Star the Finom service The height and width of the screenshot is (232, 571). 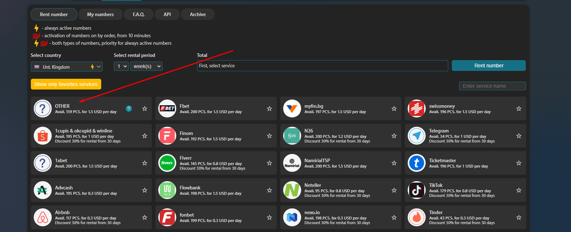pos(270,136)
